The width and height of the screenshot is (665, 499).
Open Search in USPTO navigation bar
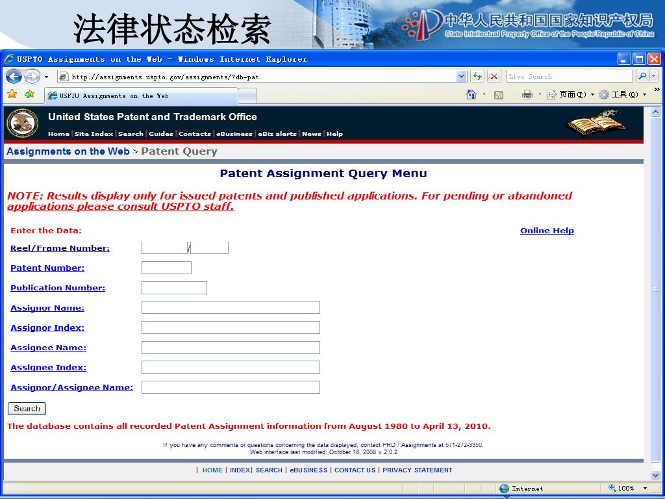[131, 134]
